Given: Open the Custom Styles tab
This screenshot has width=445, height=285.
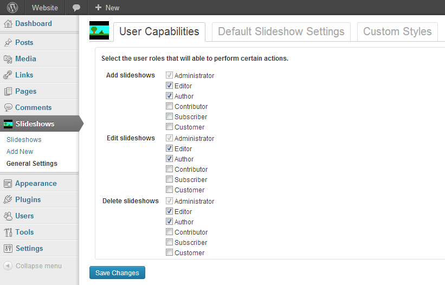Looking at the screenshot, I should 397,31.
